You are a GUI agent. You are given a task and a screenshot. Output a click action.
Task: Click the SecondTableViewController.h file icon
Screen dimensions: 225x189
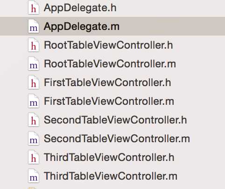click(34, 120)
